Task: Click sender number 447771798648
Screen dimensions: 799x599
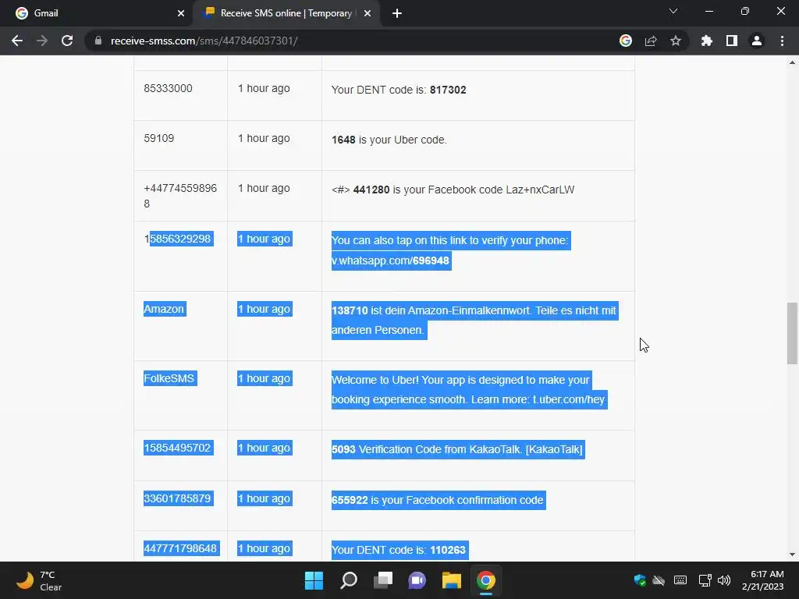Action: coord(181,548)
